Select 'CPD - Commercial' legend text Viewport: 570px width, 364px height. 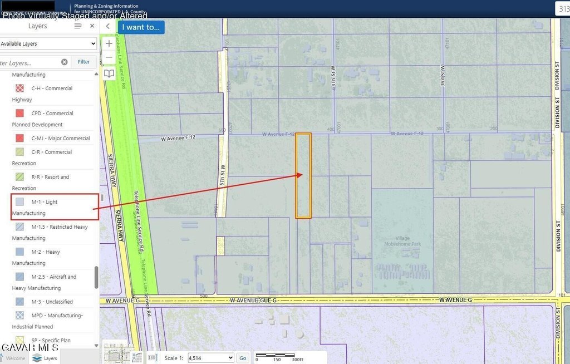click(x=52, y=114)
